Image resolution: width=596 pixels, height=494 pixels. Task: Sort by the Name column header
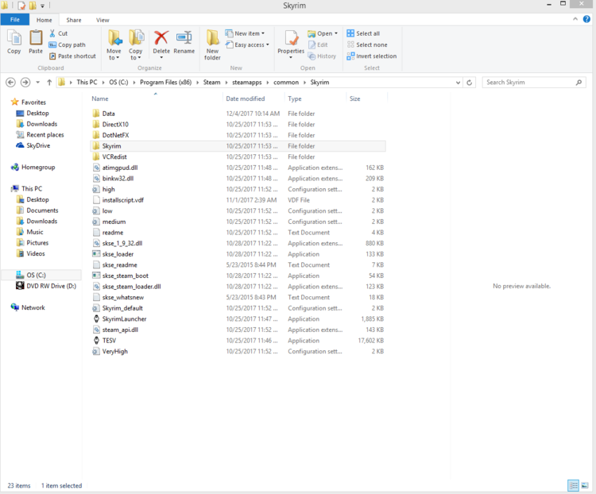tap(100, 98)
